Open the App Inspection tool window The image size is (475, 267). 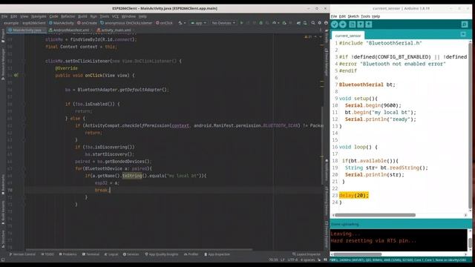coord(217,254)
